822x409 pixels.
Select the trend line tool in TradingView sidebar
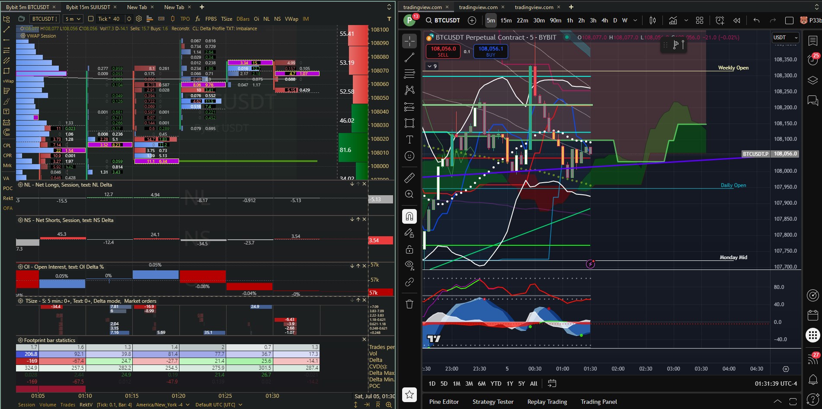coord(409,57)
